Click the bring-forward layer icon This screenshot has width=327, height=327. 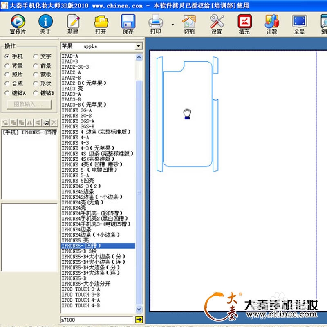[x=13, y=123]
